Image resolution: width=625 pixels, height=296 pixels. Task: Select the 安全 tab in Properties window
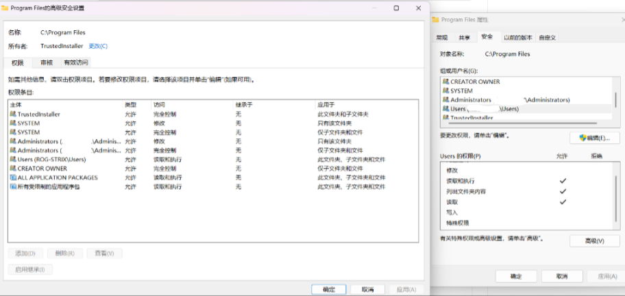pyautogui.click(x=487, y=36)
